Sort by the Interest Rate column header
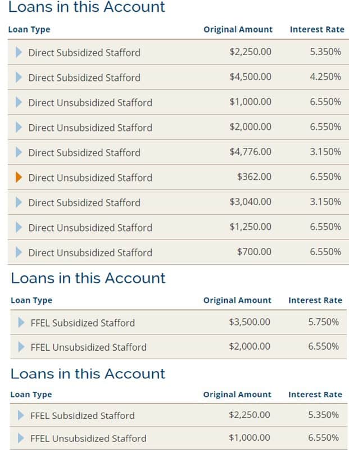The image size is (349, 452). [x=317, y=29]
